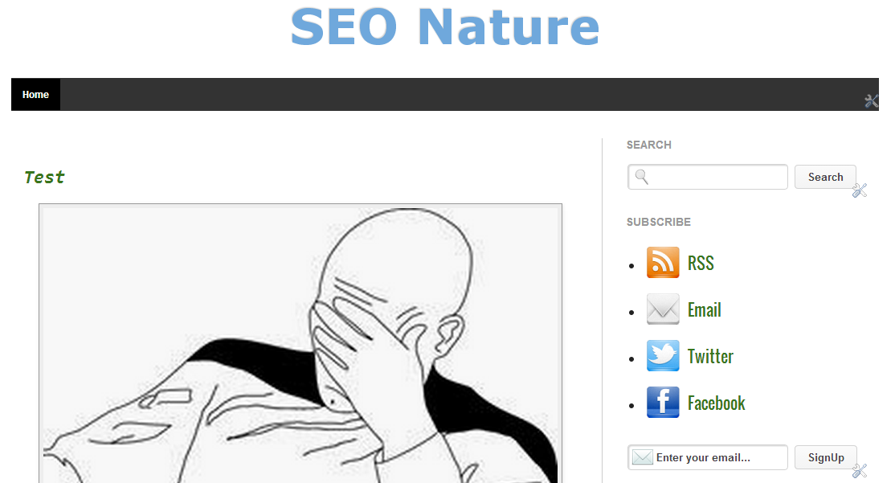Open the Facebook link text
Image resolution: width=895 pixels, height=483 pixels.
point(716,403)
